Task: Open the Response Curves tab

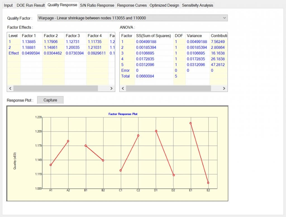Action: 132,5
